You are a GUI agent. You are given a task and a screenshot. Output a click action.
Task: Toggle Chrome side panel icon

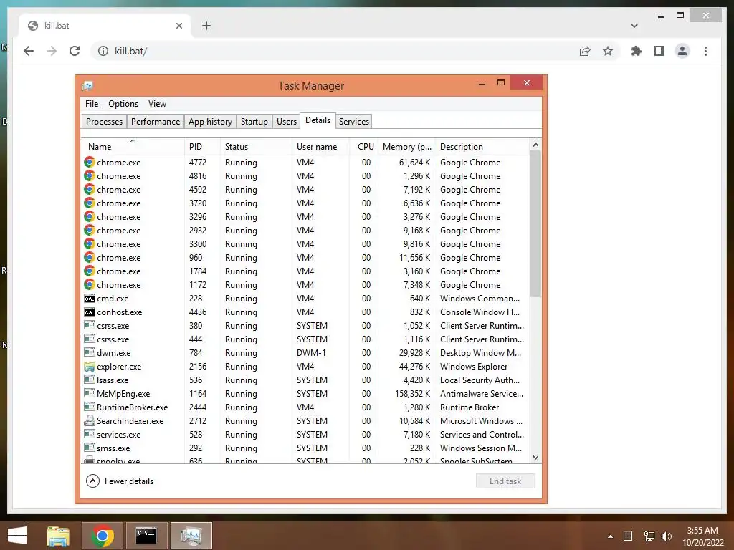tap(659, 51)
